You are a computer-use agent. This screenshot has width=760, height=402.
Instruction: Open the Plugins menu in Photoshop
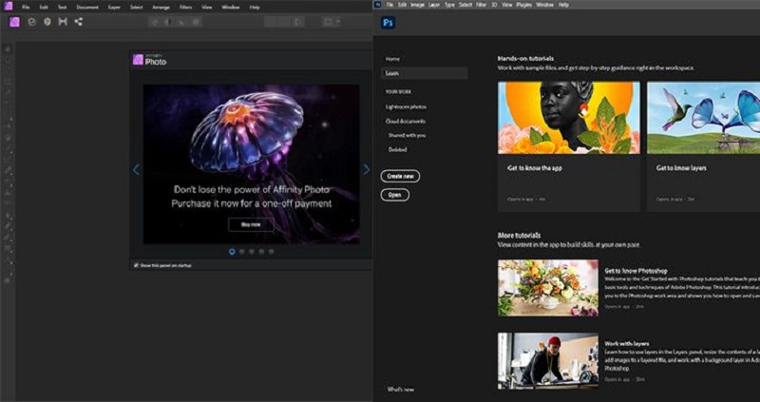pos(524,5)
